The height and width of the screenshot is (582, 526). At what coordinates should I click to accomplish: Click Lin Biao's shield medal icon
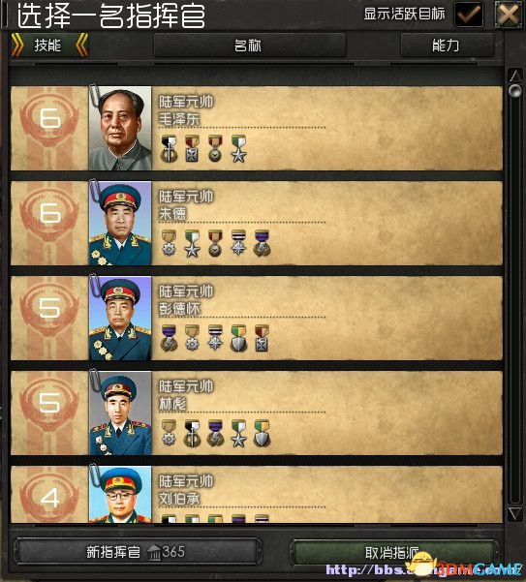click(x=262, y=433)
